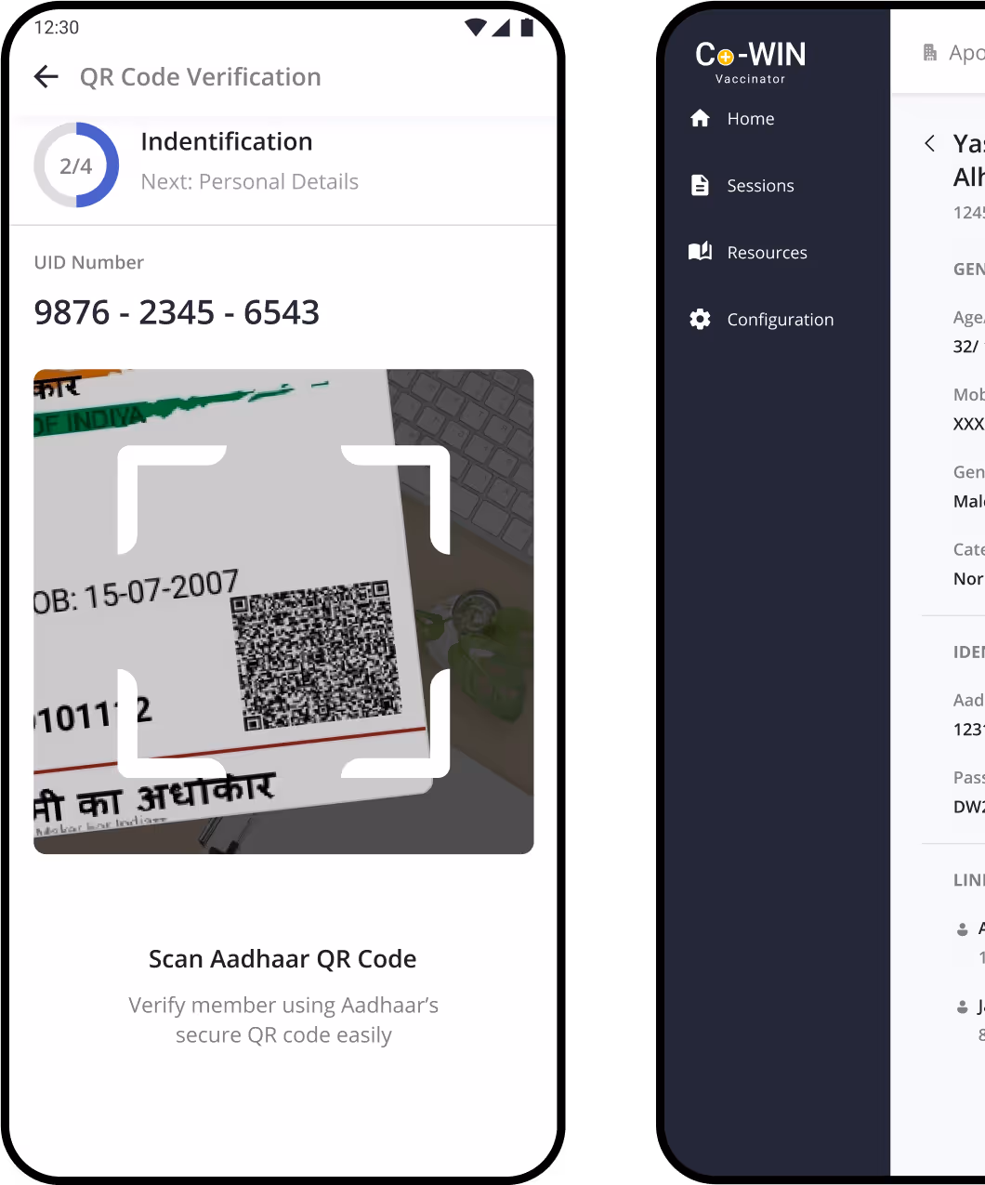This screenshot has height=1185, width=985.
Task: Click the battery status icon
Action: (x=527, y=27)
